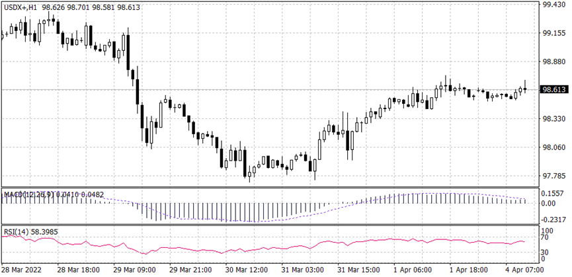Click the 97.785 price axis label
Screen dimensions: 572x277
click(x=553, y=177)
